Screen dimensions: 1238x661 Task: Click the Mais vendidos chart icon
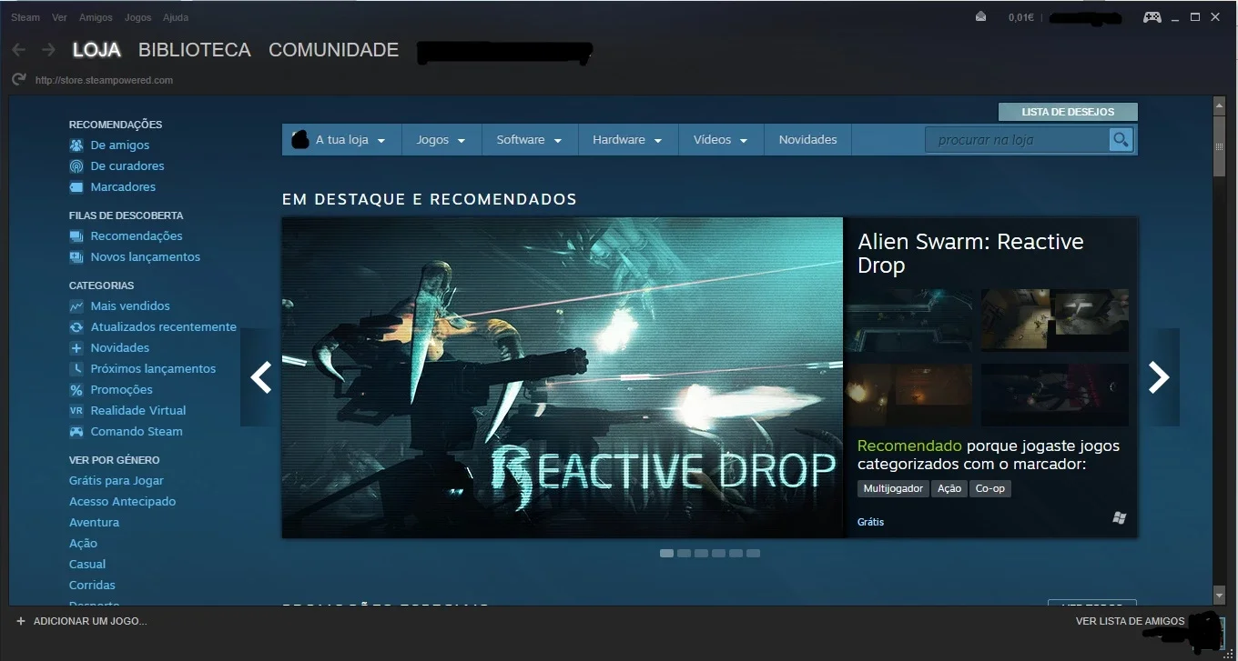pyautogui.click(x=76, y=306)
